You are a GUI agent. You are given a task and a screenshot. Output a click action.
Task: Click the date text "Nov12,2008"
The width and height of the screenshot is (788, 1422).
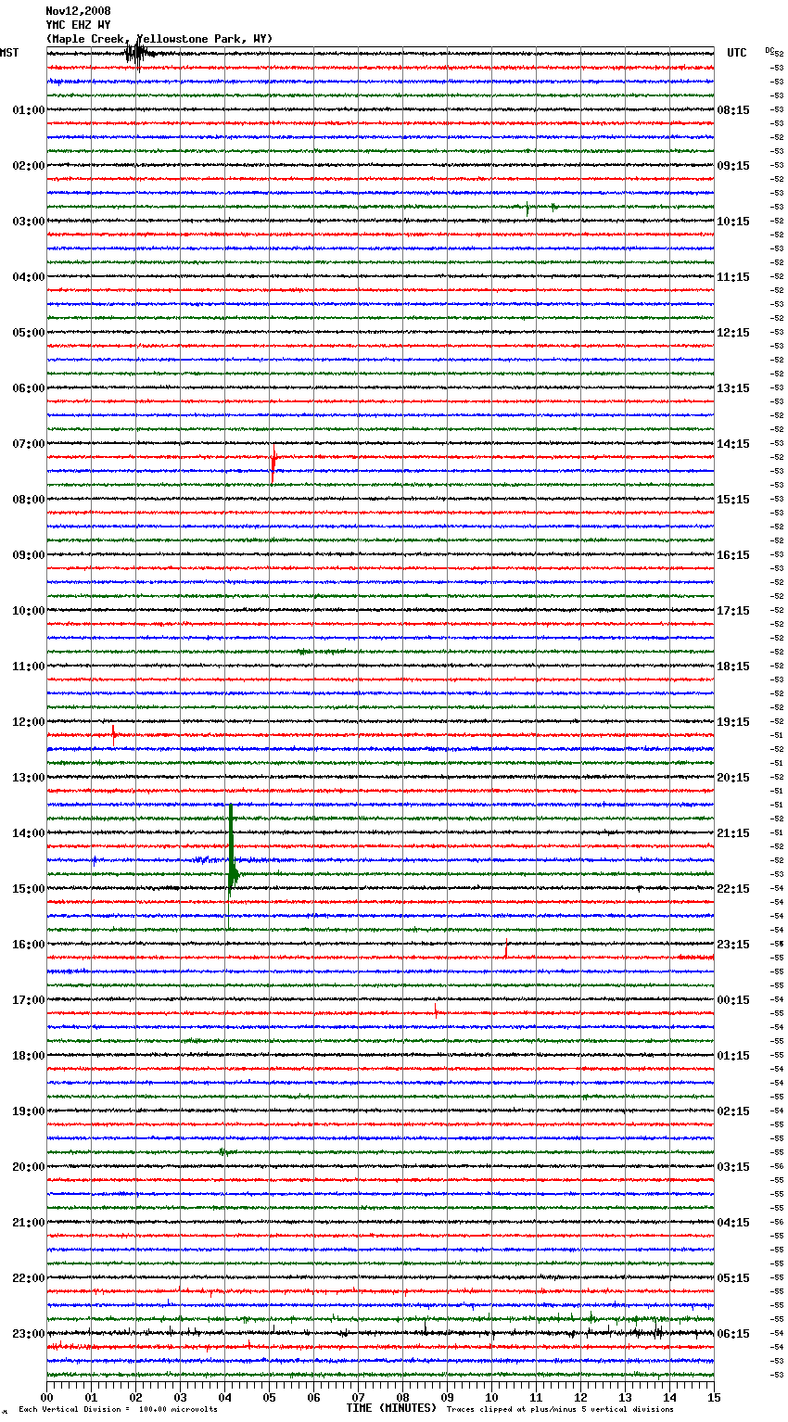tap(78, 11)
